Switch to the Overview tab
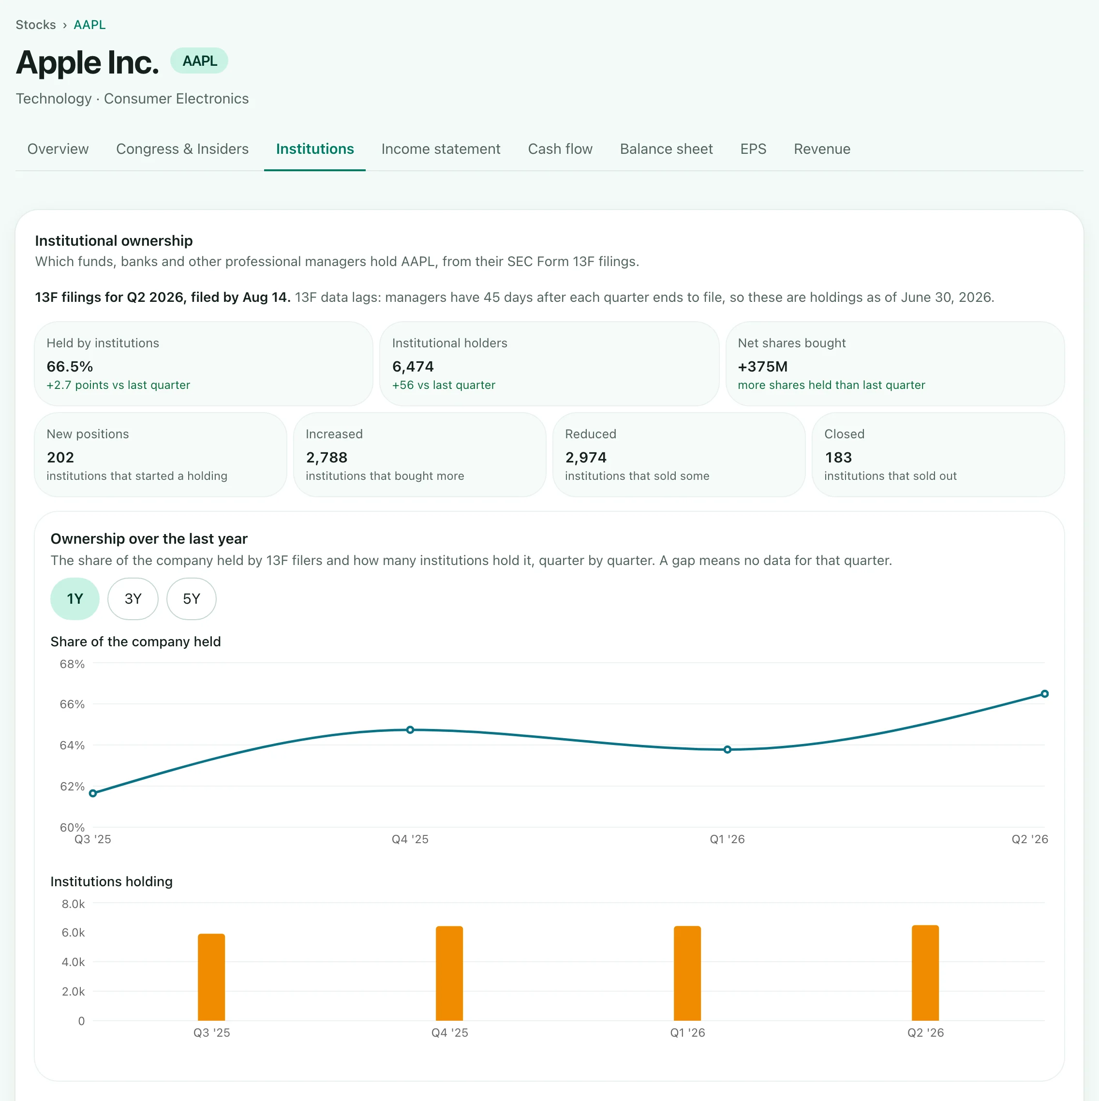 pos(58,149)
